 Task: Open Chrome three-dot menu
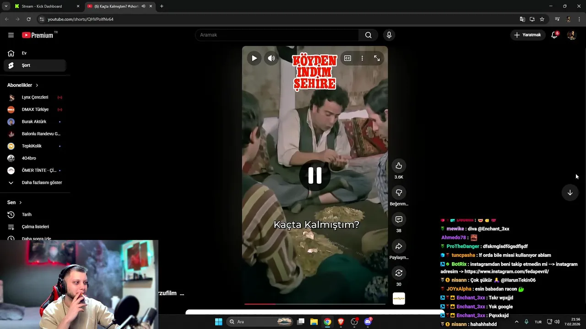[580, 19]
